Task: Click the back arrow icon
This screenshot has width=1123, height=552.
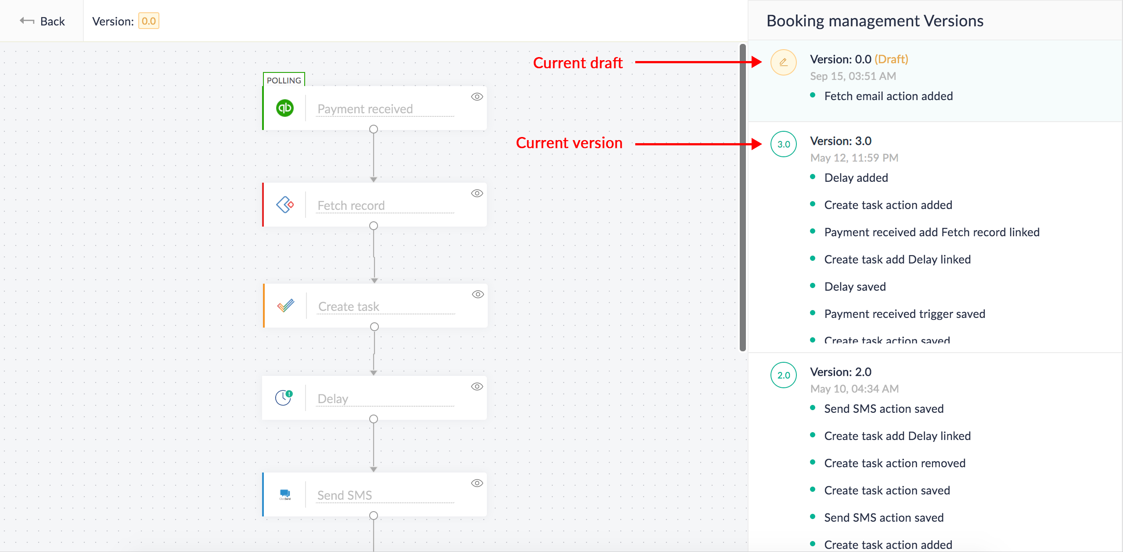Action: coord(26,21)
